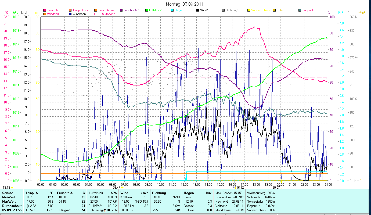The height and width of the screenshot is (215, 371).
Task: Click the 'Durchschnitt' row label
Action: click(12, 205)
